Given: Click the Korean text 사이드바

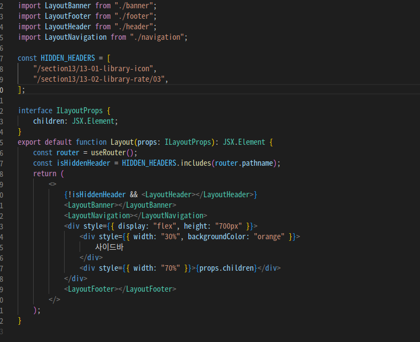Looking at the screenshot, I should (x=109, y=247).
